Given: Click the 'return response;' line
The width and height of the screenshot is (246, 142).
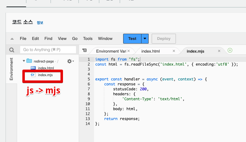Looking at the screenshot, I should (122, 119).
